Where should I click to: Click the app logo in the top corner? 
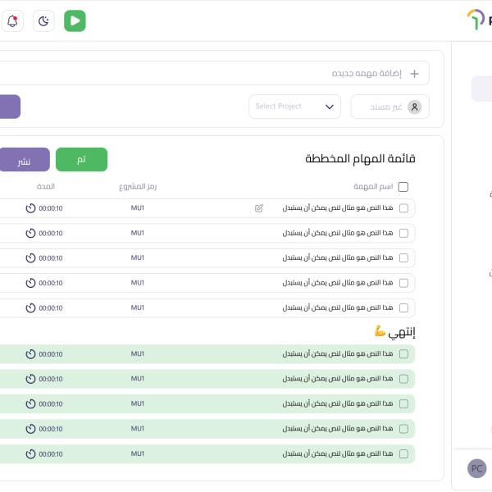(476, 20)
